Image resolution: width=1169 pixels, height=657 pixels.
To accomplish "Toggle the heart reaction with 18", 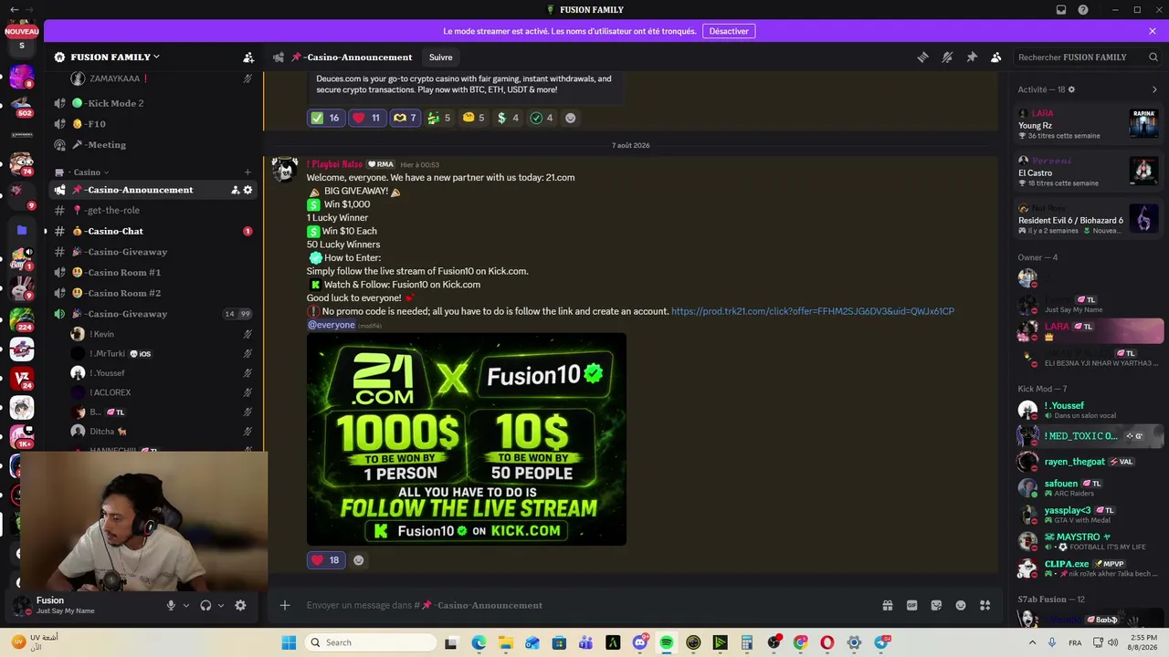I will pos(326,560).
